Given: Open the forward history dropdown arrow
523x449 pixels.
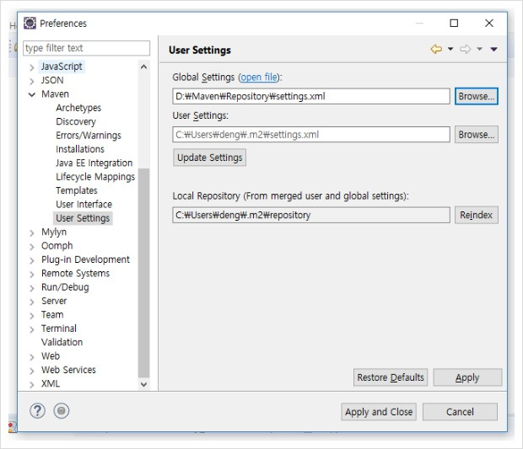Looking at the screenshot, I should 479,49.
